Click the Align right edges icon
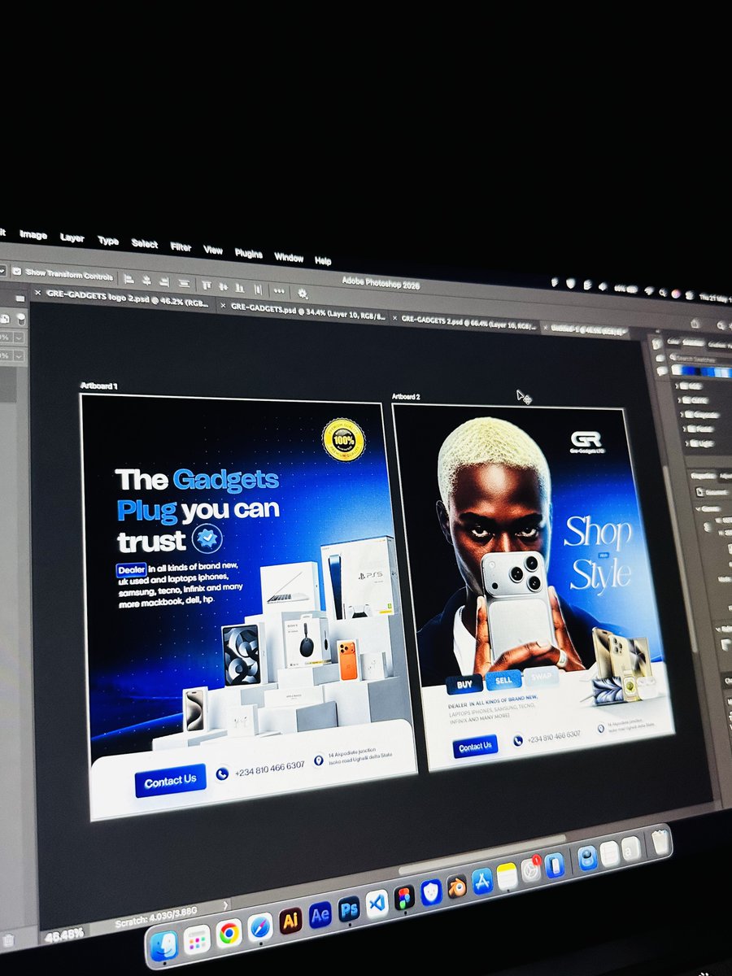 (165, 282)
